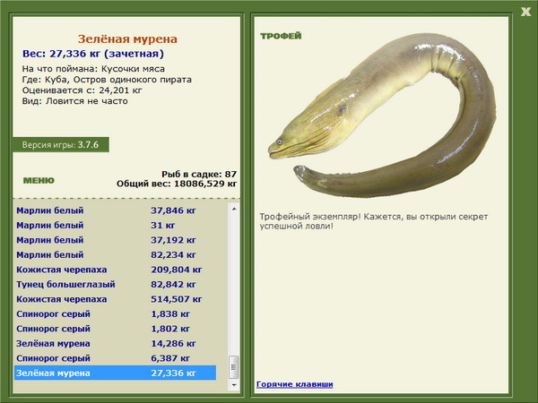
Task: Open the МЕНЮ menu
Action: (39, 181)
